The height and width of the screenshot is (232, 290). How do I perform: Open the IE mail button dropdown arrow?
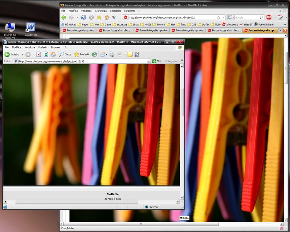tap(107, 55)
